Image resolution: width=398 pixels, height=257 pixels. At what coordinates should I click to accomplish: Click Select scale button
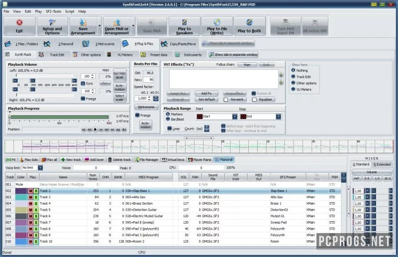pos(119,98)
